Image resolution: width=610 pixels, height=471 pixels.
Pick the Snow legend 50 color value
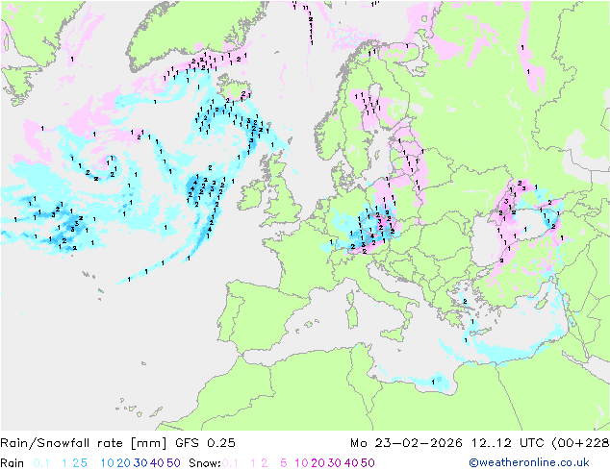pos(368,463)
